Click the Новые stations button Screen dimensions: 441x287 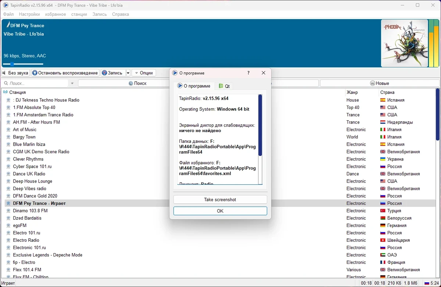(380, 84)
